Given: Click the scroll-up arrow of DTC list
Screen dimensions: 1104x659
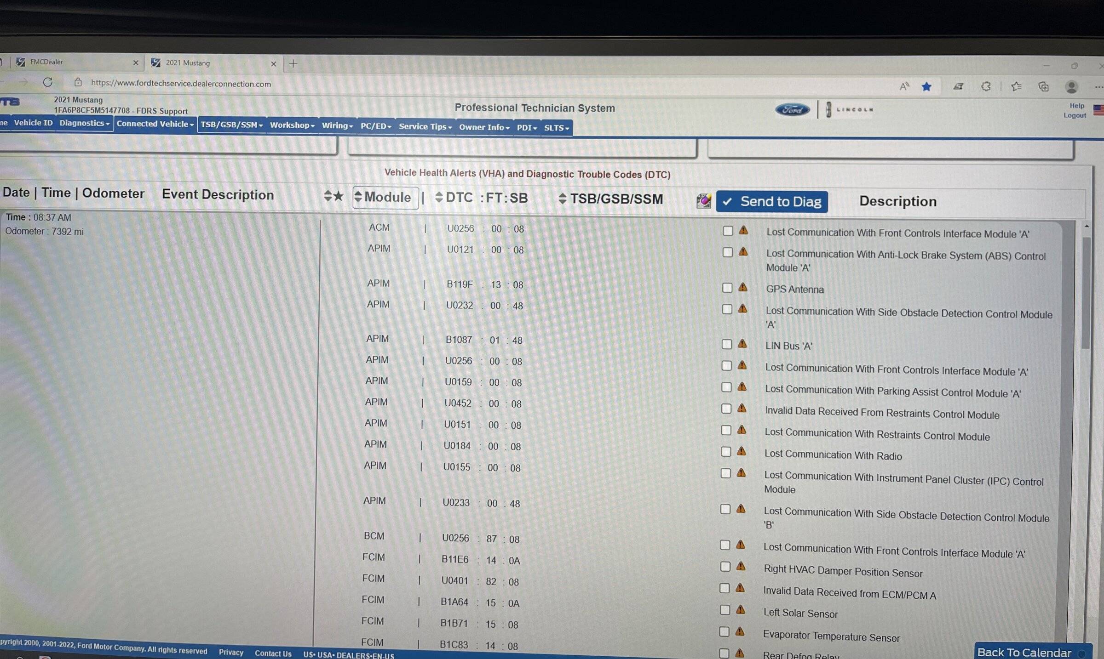Looking at the screenshot, I should tap(1087, 226).
